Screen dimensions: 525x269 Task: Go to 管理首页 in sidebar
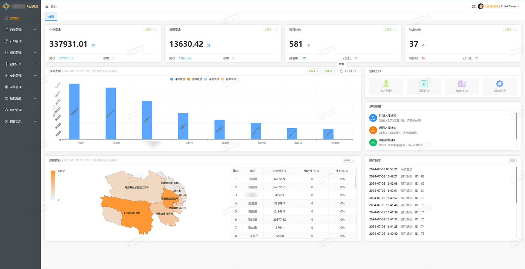[x=21, y=18]
